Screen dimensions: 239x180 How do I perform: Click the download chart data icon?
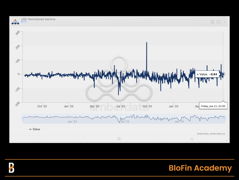click(192, 139)
